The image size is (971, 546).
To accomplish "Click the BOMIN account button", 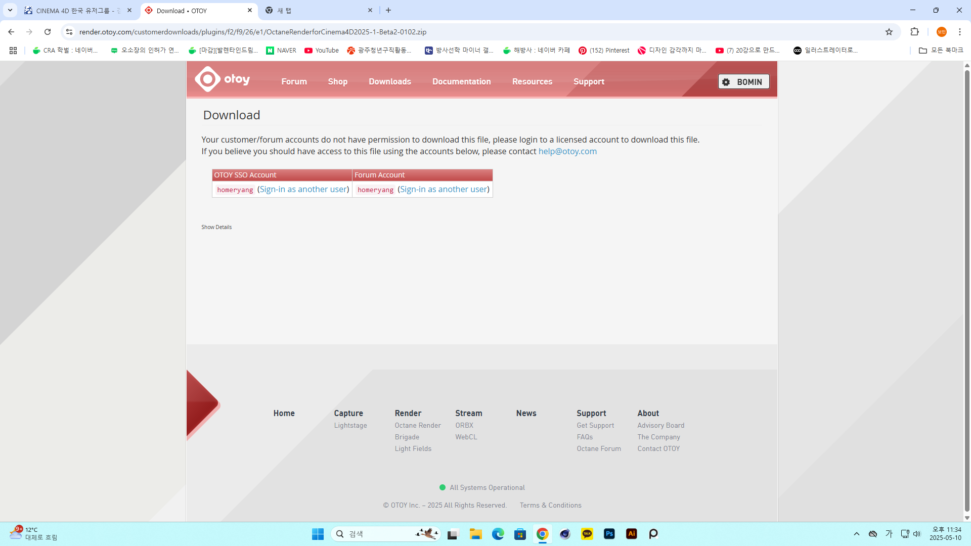I will point(743,81).
